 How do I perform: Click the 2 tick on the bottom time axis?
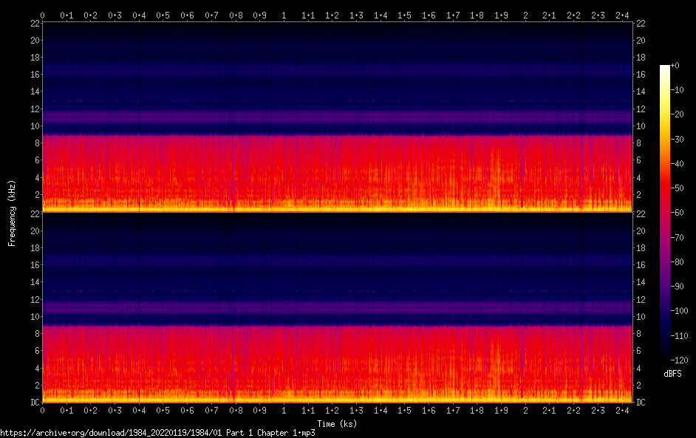[x=525, y=410]
